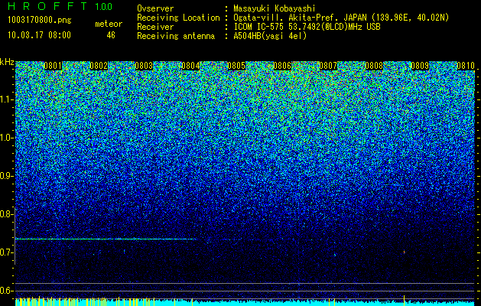Image resolution: width=481 pixels, height=306 pixels.
Task: Click the 1.0 frequency axis label
Action: (x=7, y=138)
